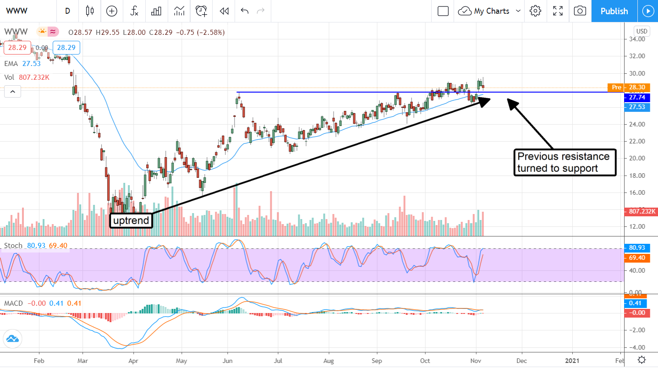Click the Compare or add symbol icon
Screen dimensions: 658x368
tap(112, 11)
